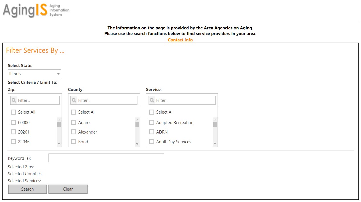Image resolution: width=361 pixels, height=202 pixels.
Task: Focus the Keyword(s) text field
Action: [106, 158]
